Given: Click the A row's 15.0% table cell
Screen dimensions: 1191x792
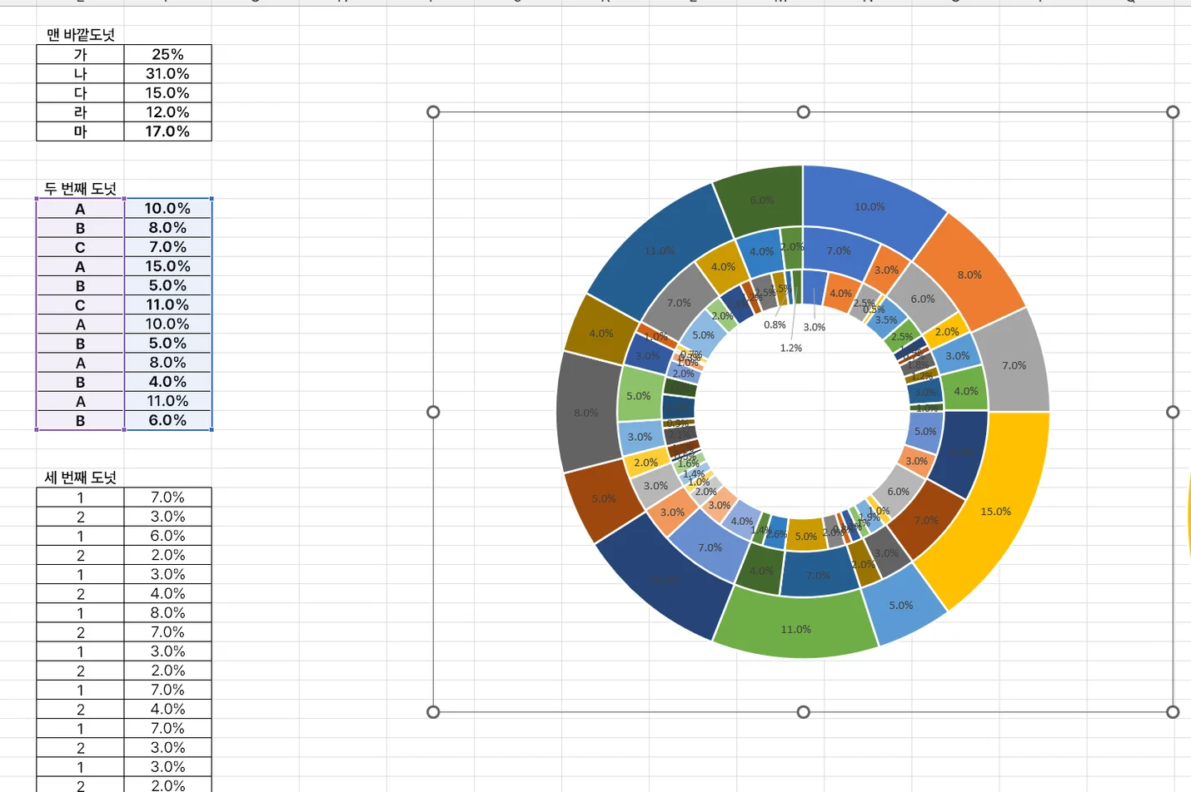Looking at the screenshot, I should (x=167, y=266).
